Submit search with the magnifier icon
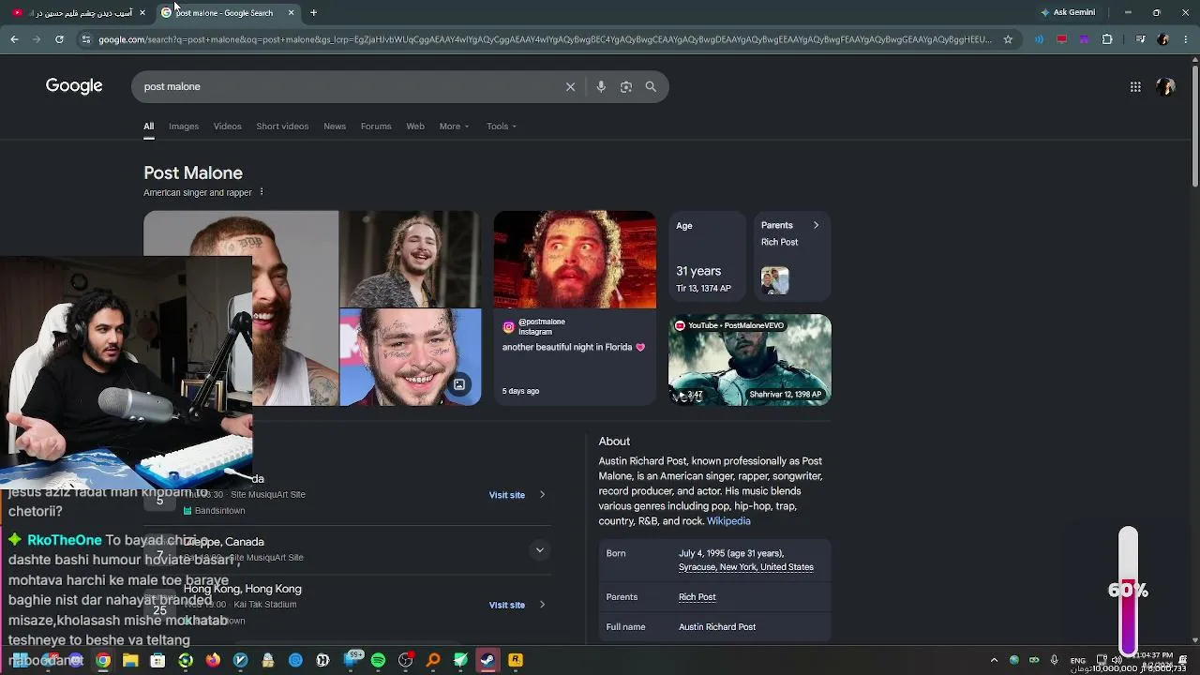The height and width of the screenshot is (675, 1200). pos(651,86)
